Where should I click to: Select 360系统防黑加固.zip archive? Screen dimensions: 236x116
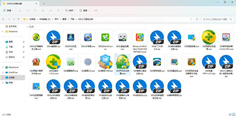point(88,86)
